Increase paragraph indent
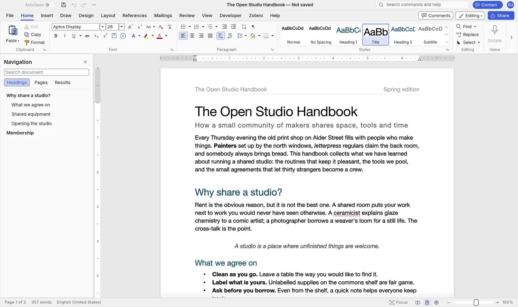 234,27
